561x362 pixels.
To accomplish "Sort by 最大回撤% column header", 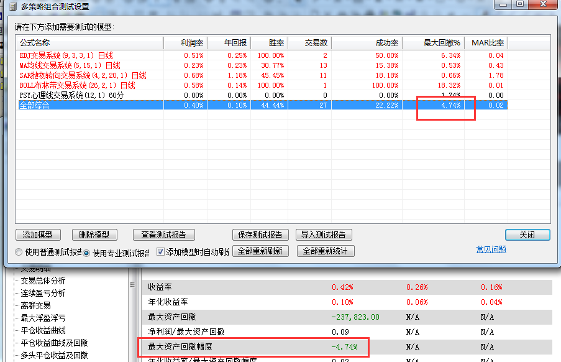I will (x=434, y=43).
